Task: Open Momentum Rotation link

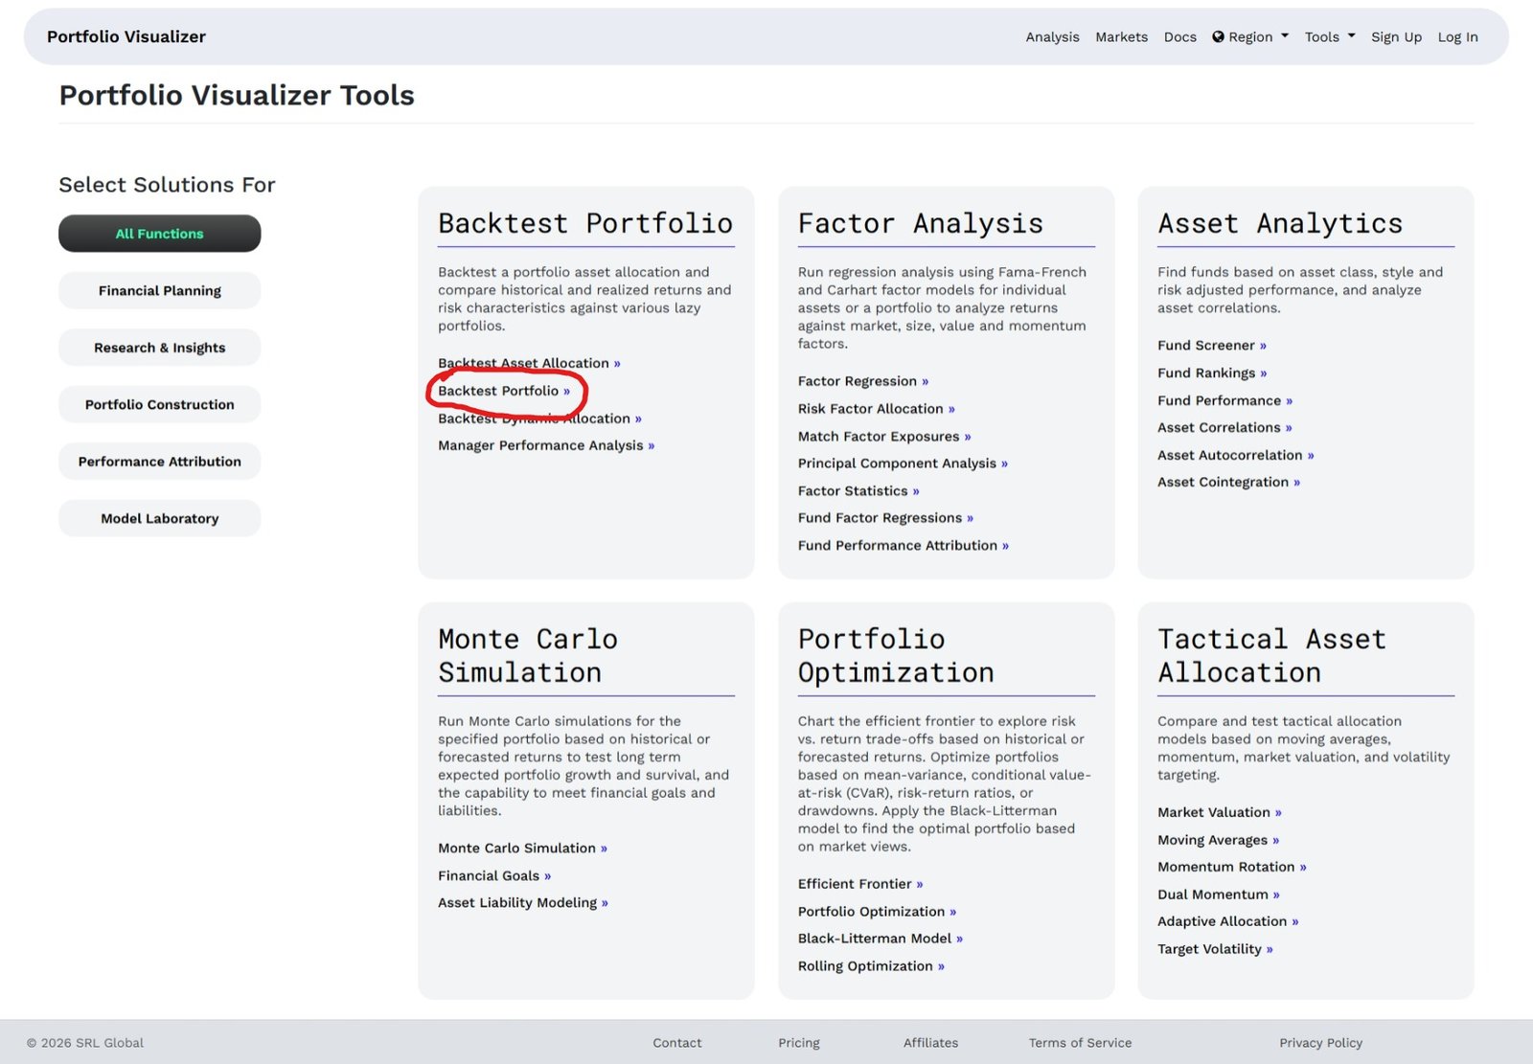Action: click(x=1232, y=867)
